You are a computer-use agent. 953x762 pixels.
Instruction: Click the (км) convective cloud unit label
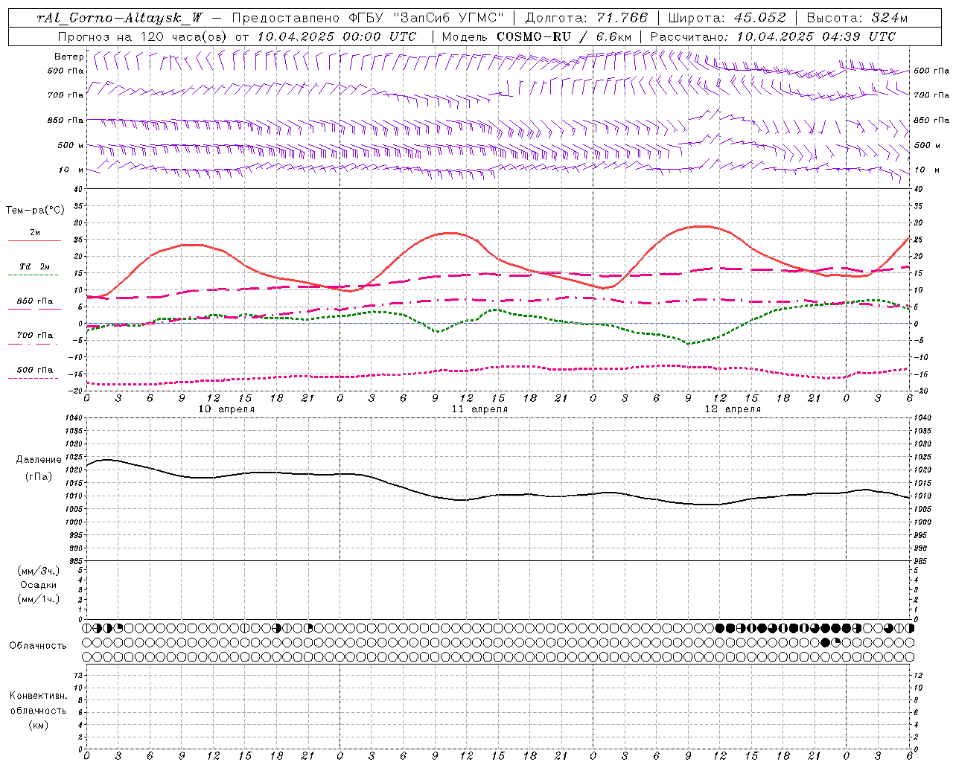coord(38,725)
